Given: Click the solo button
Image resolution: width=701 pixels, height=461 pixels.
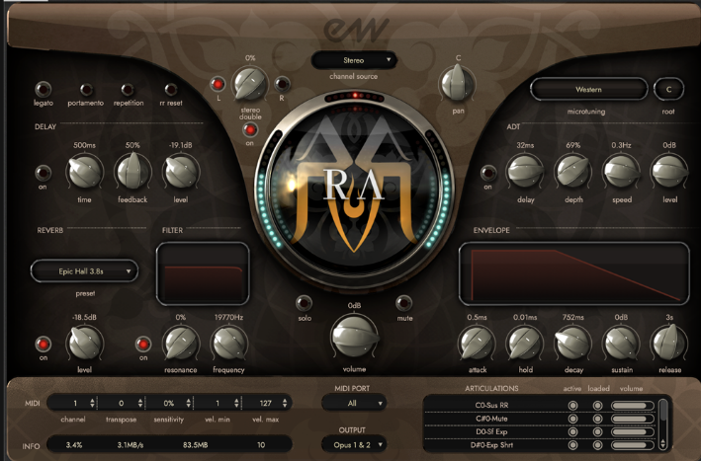Looking at the screenshot, I should pyautogui.click(x=304, y=303).
